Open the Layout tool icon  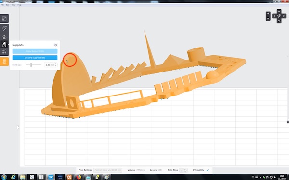click(4, 52)
